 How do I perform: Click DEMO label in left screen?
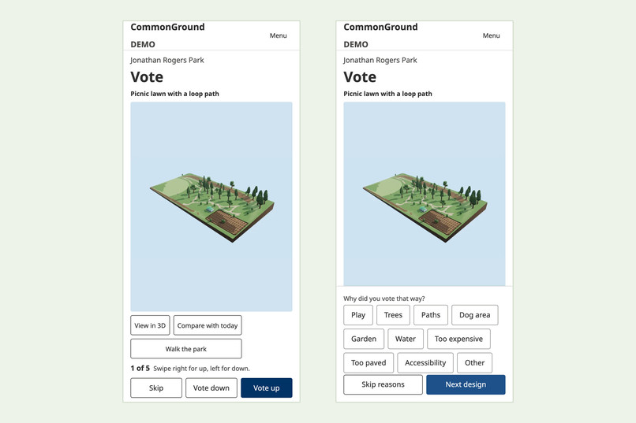pyautogui.click(x=143, y=45)
